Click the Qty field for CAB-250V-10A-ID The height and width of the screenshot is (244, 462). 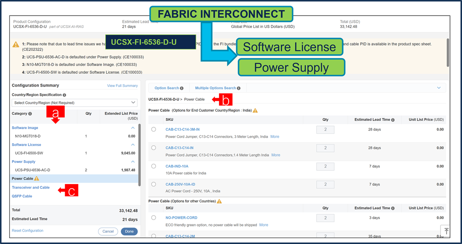pos(325,184)
